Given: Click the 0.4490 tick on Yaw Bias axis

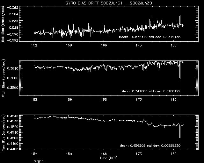Looking at the screenshot, I should (13, 144).
